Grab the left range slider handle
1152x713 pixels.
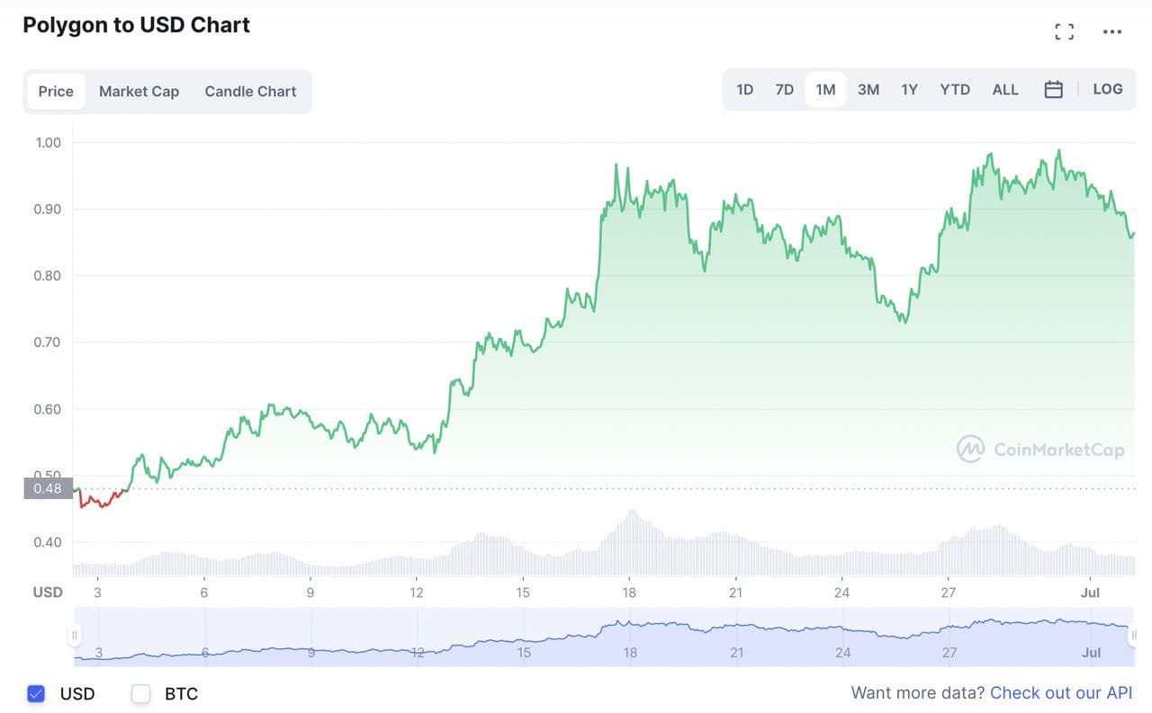(75, 635)
